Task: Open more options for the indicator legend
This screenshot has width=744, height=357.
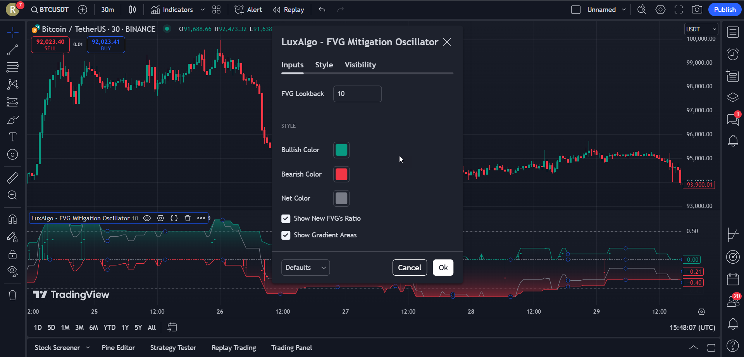Action: [x=201, y=218]
